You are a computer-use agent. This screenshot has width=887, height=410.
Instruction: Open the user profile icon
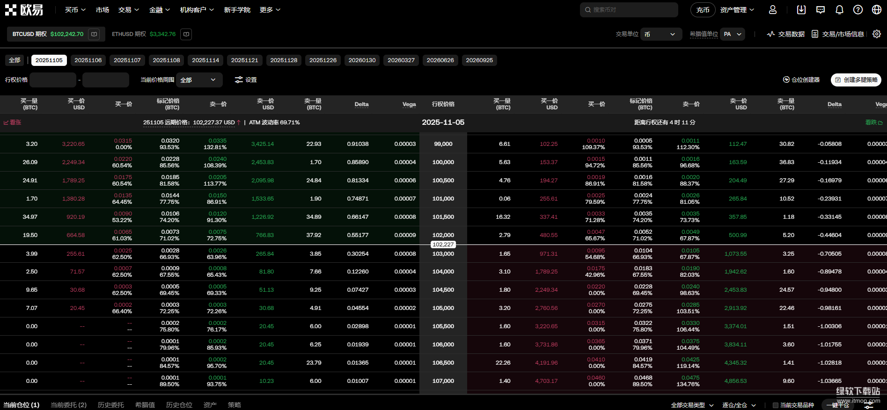coord(773,10)
